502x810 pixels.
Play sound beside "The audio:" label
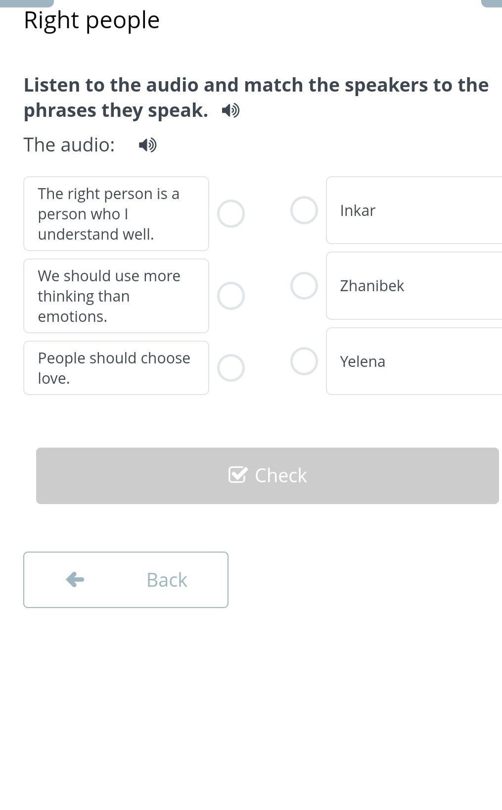coord(147,145)
